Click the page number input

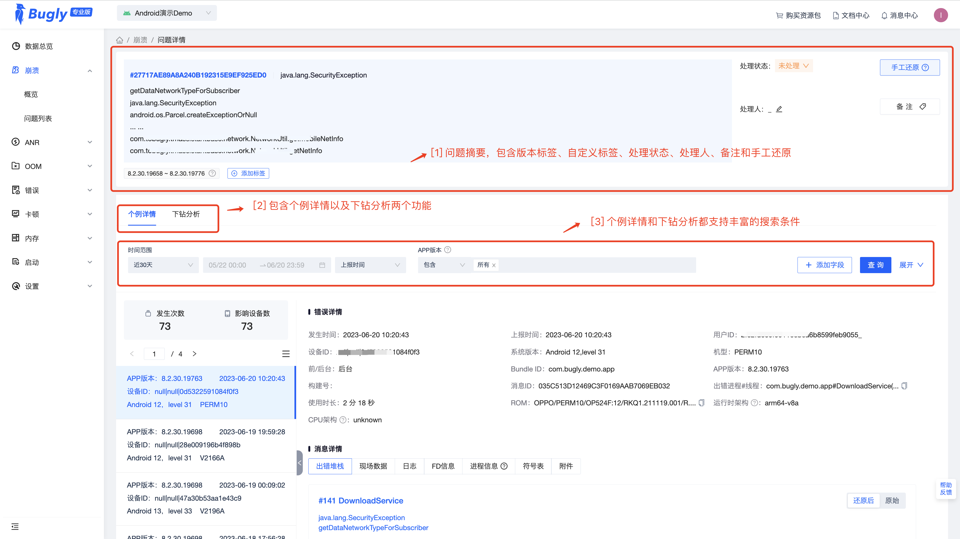(x=154, y=354)
